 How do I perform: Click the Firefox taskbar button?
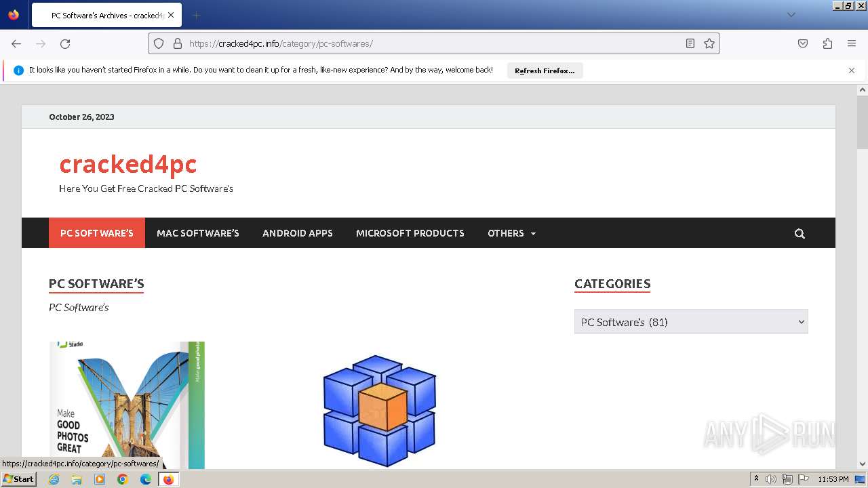168,479
